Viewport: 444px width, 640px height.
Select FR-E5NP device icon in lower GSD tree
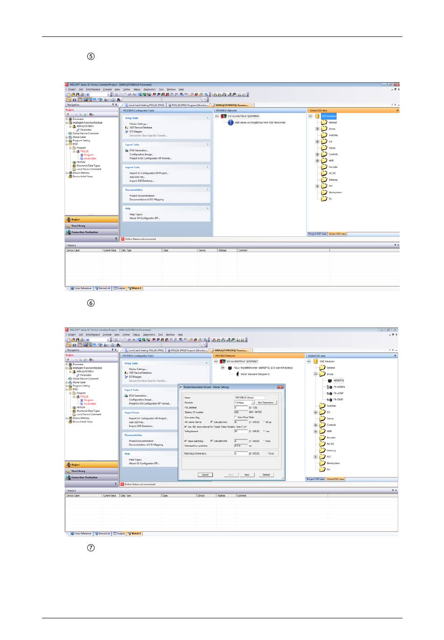pos(329,400)
